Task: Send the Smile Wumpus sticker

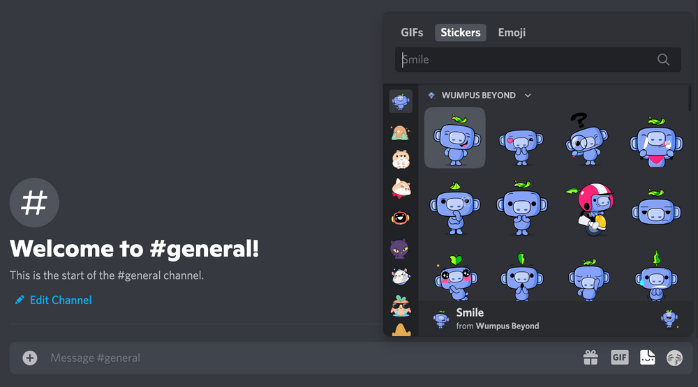Action: [455, 138]
